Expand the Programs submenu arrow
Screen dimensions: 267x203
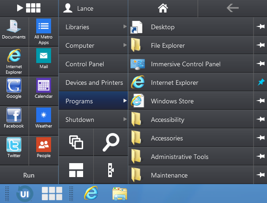click(125, 101)
